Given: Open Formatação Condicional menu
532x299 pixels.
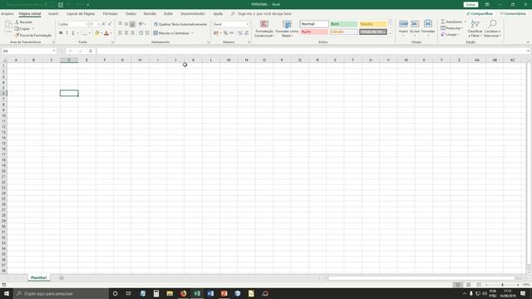Looking at the screenshot, I should [264, 29].
